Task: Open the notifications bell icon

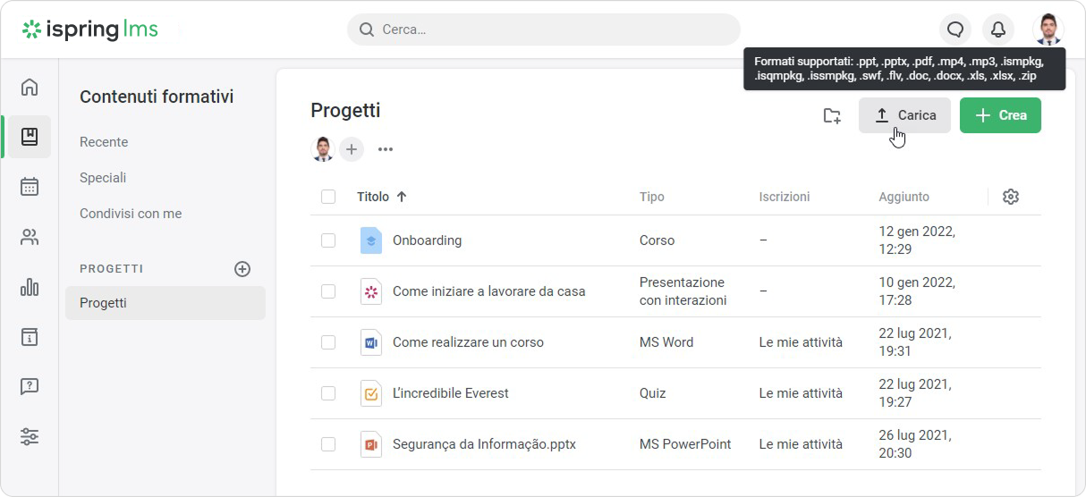Action: (x=998, y=29)
